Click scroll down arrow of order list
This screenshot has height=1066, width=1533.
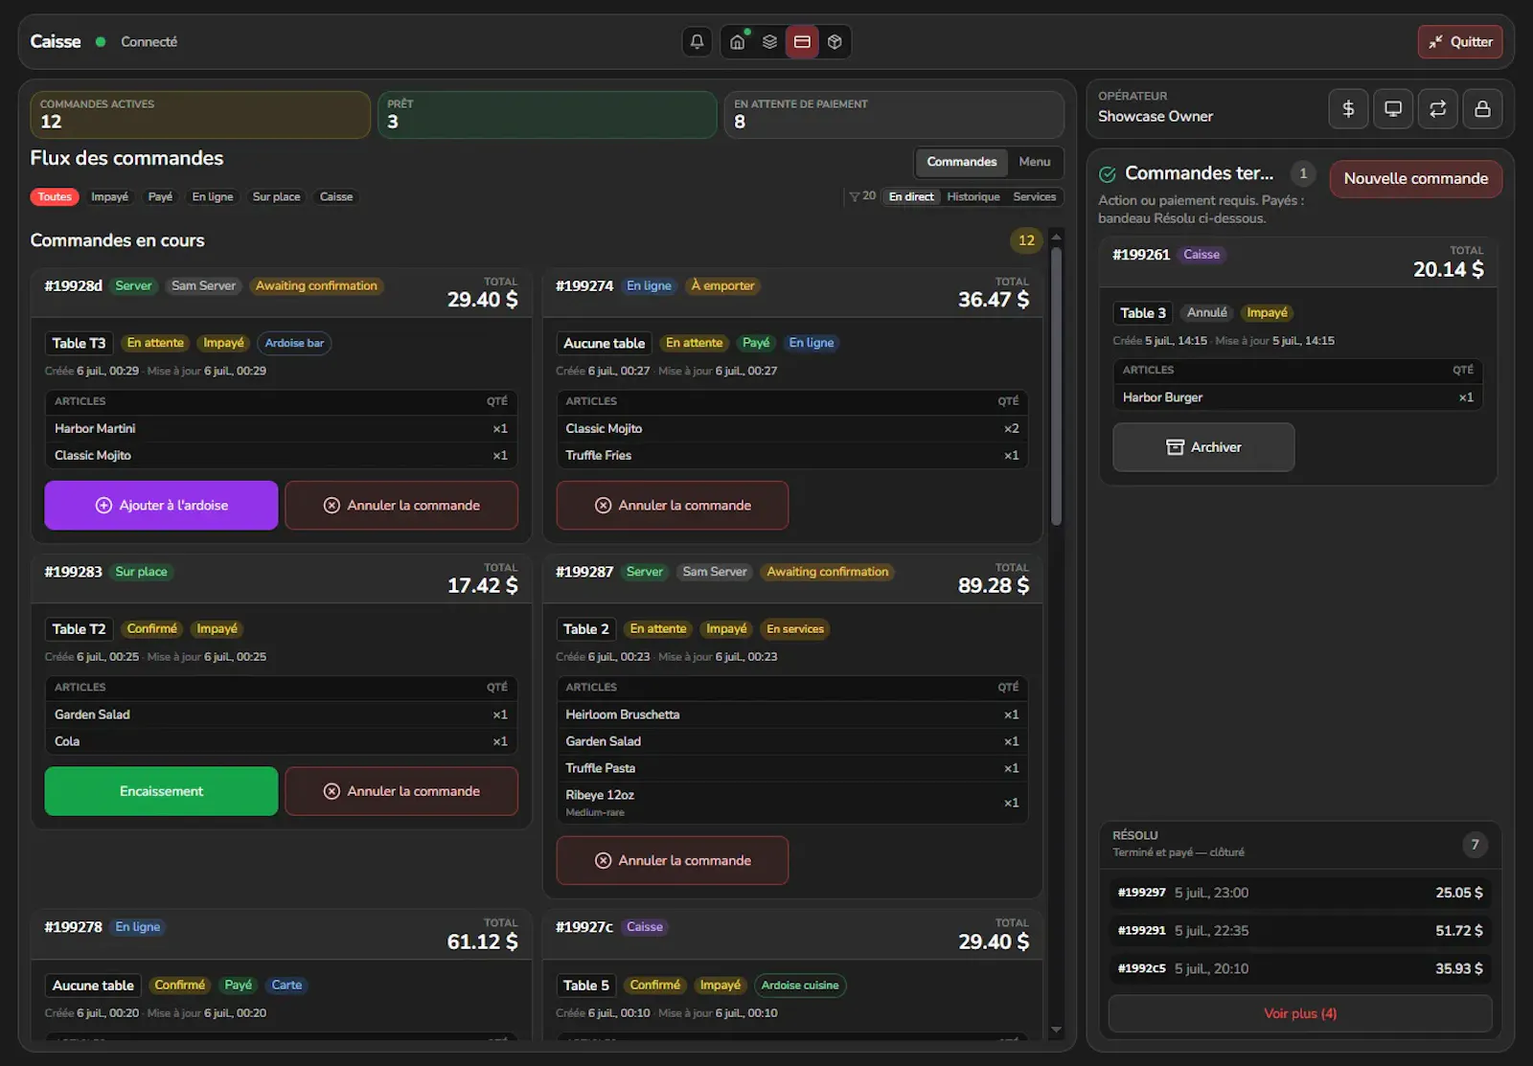tap(1056, 1030)
